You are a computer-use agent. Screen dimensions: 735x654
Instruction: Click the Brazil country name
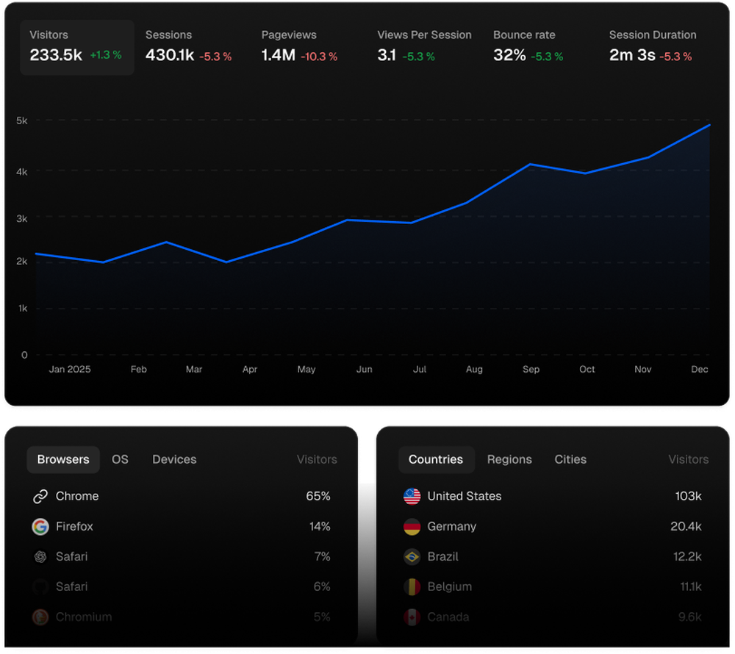443,556
